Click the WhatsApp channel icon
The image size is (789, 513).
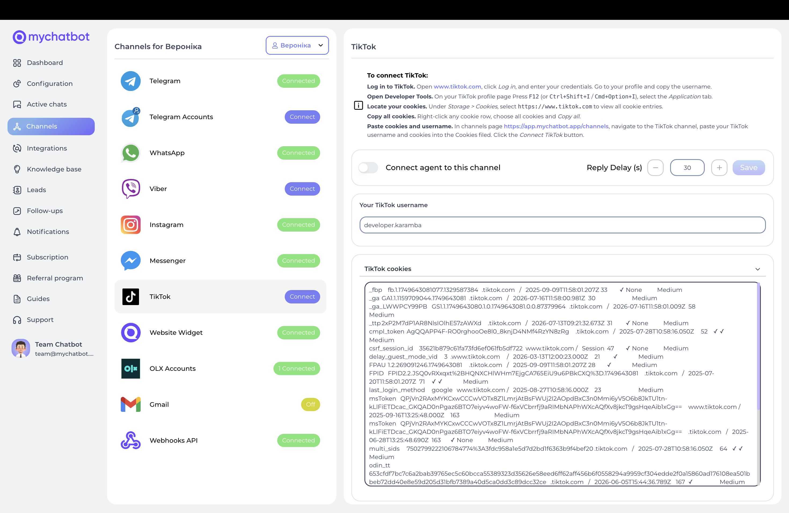point(130,153)
